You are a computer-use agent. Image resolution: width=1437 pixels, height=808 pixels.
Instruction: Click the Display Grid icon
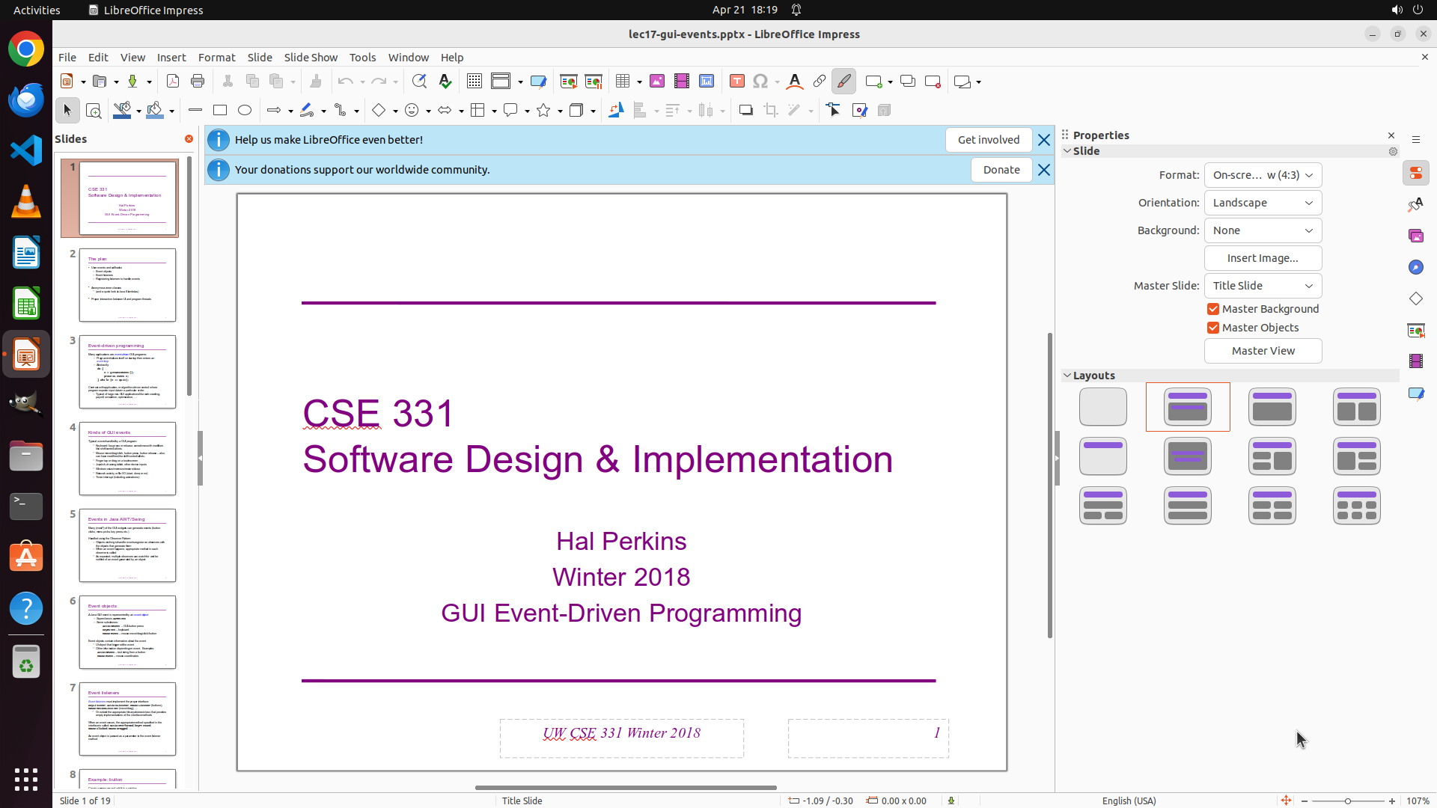pos(475,82)
